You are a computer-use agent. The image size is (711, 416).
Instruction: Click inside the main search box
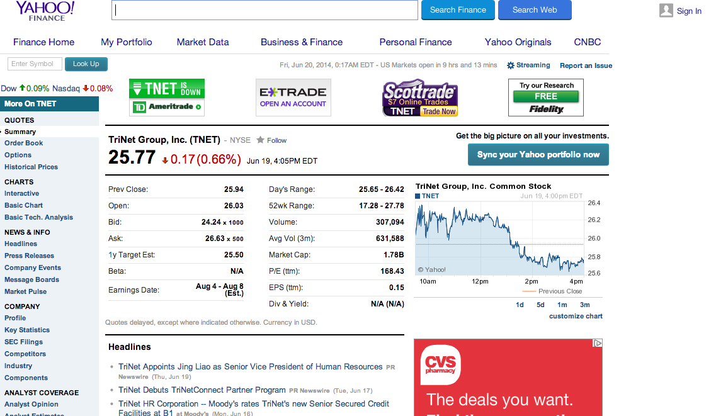[x=264, y=10]
